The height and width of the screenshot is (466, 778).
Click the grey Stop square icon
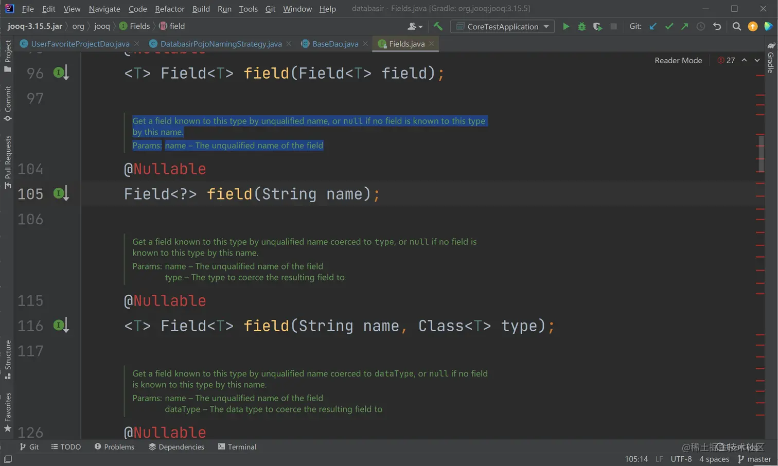click(613, 26)
